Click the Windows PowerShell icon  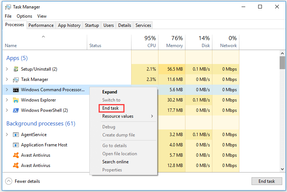coord(16,110)
